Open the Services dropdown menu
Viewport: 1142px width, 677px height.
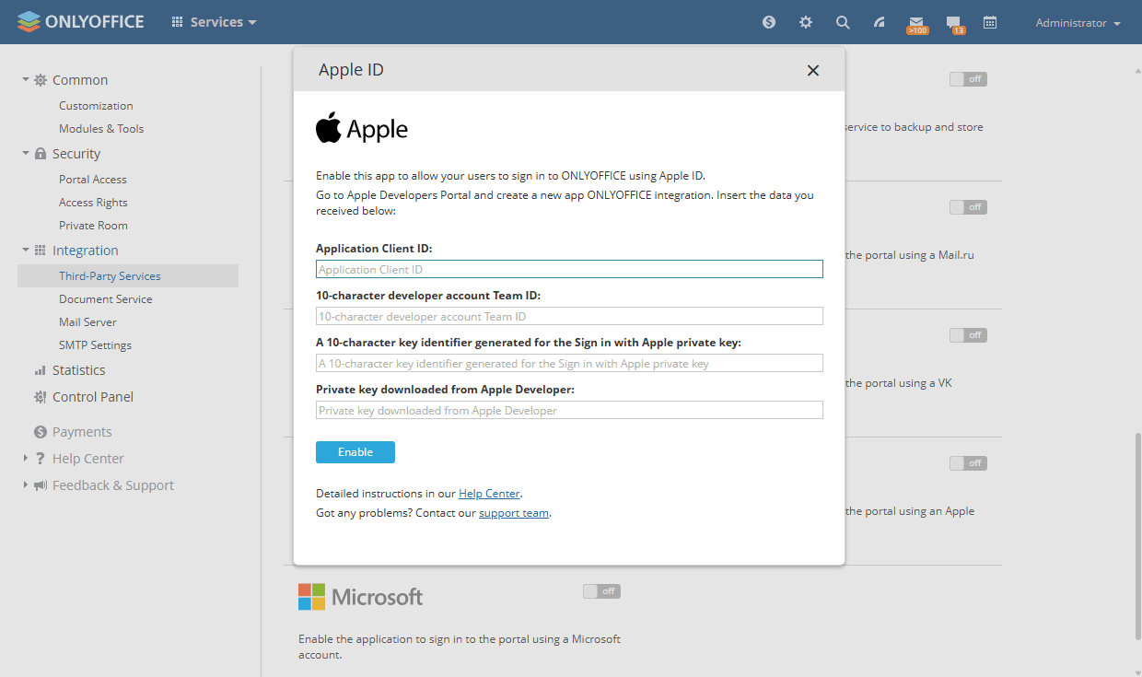pyautogui.click(x=223, y=22)
